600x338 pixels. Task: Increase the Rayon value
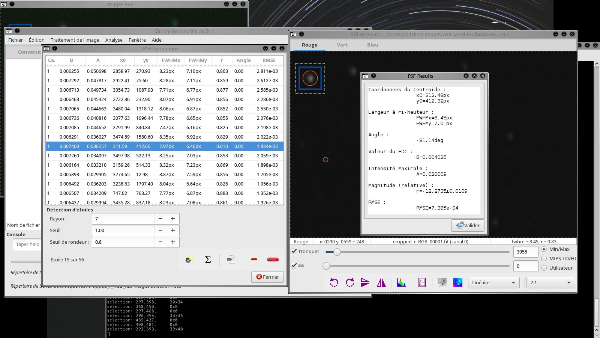(x=173, y=219)
